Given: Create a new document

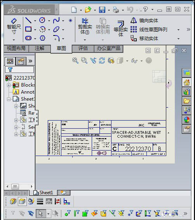Looking at the screenshot, I should point(74,10).
